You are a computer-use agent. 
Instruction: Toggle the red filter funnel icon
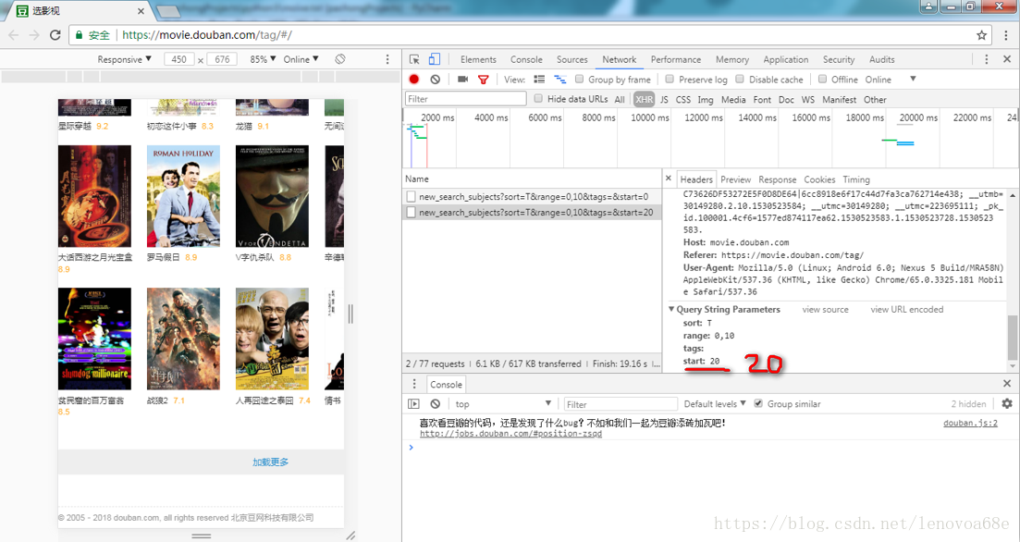(x=484, y=80)
